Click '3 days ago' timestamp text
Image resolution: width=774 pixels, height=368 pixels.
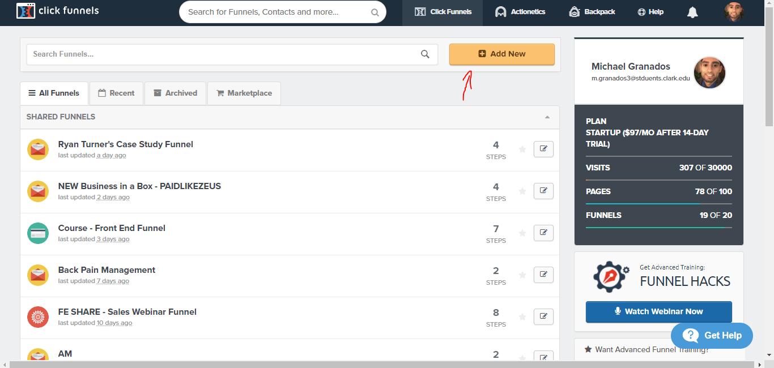(x=113, y=239)
